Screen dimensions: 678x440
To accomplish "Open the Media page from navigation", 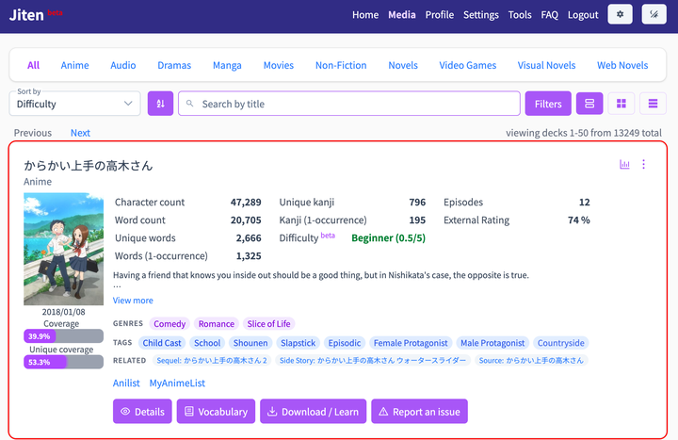I will (x=402, y=15).
